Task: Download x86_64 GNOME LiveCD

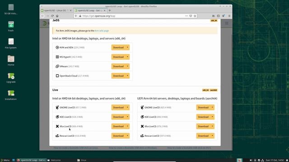Action: pos(118,108)
